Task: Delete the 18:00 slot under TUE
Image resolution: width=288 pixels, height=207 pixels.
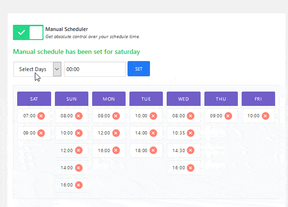Action: [x=153, y=150]
